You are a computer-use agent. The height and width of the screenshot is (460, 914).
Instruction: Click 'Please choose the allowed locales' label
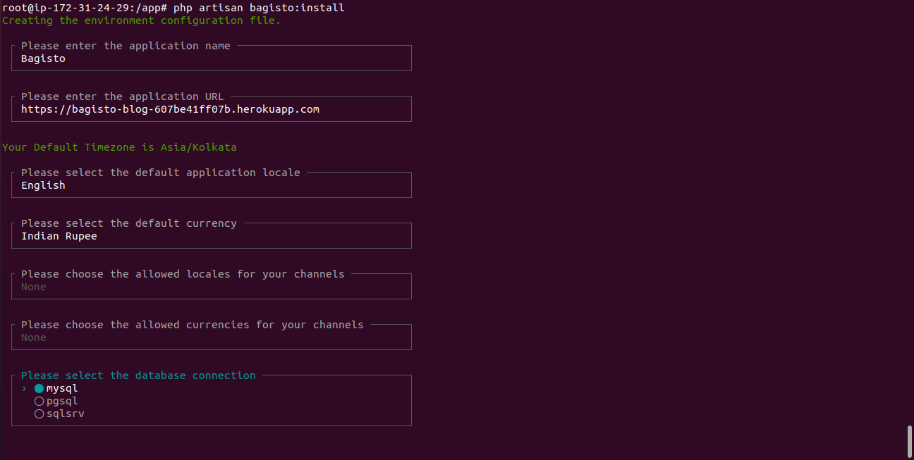point(183,274)
